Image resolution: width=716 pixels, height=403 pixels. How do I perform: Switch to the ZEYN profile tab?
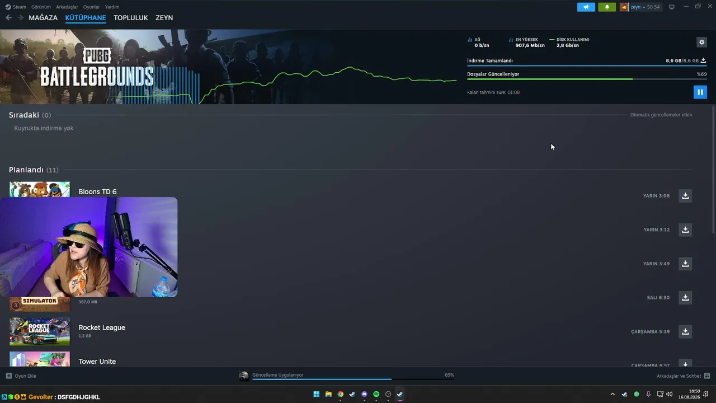pos(164,18)
